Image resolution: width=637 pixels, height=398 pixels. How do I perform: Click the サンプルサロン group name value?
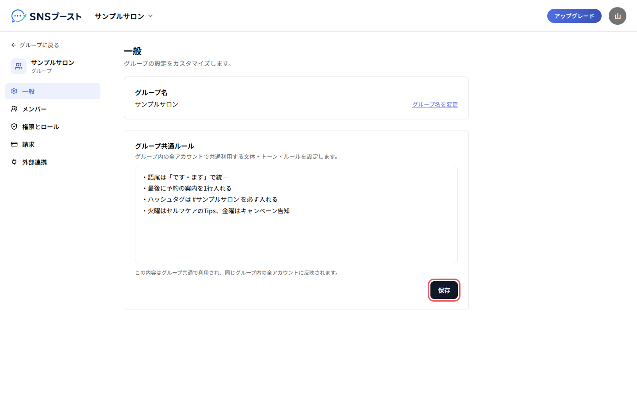click(x=157, y=104)
